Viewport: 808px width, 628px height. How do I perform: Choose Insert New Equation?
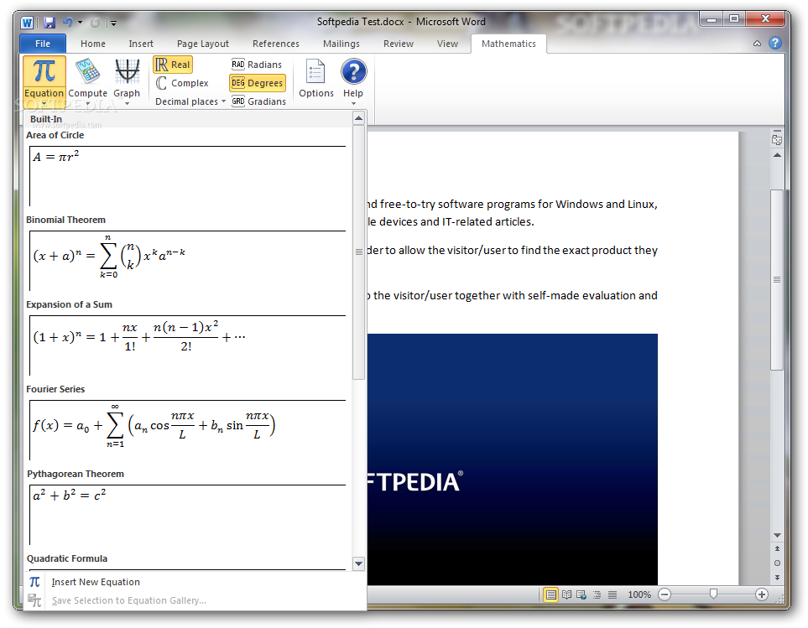tap(96, 582)
